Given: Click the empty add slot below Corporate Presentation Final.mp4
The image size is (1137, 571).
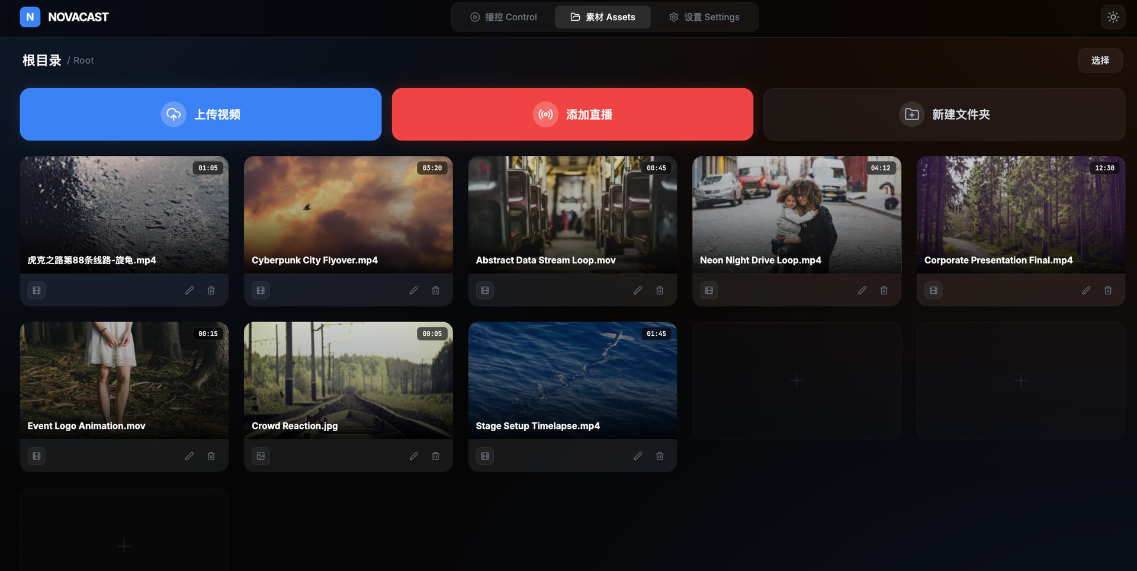Looking at the screenshot, I should pos(1021,380).
